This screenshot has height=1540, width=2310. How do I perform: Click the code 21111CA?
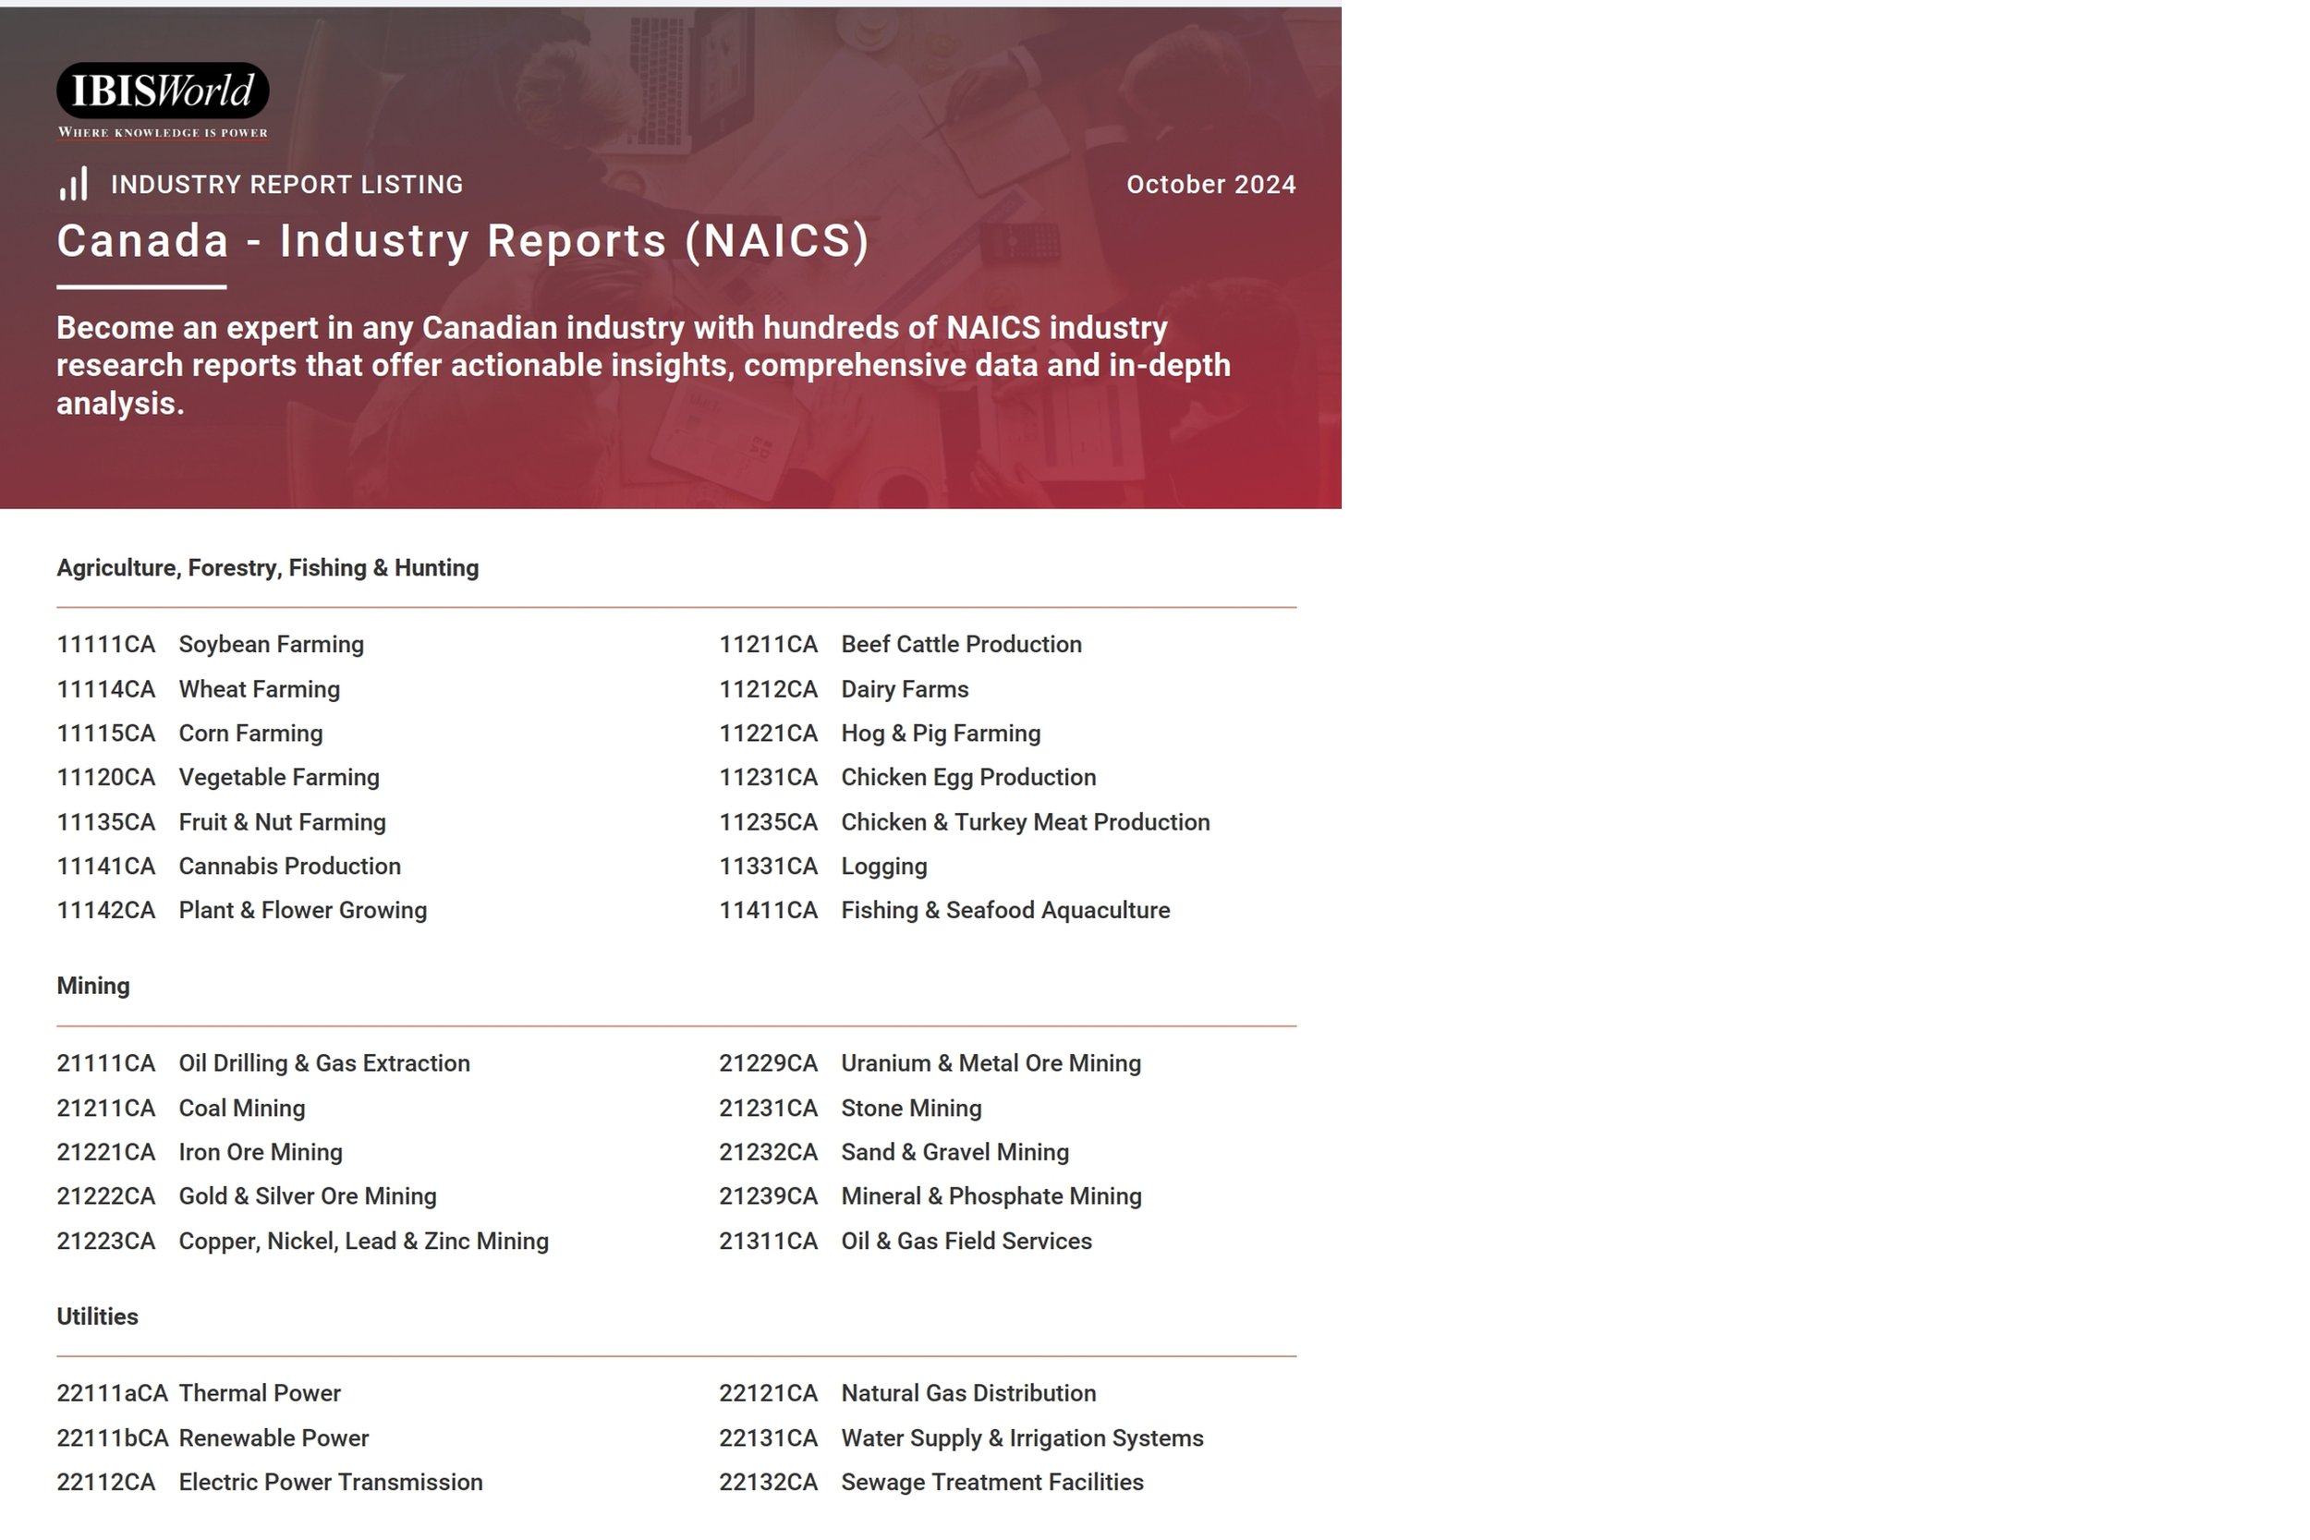[106, 1063]
